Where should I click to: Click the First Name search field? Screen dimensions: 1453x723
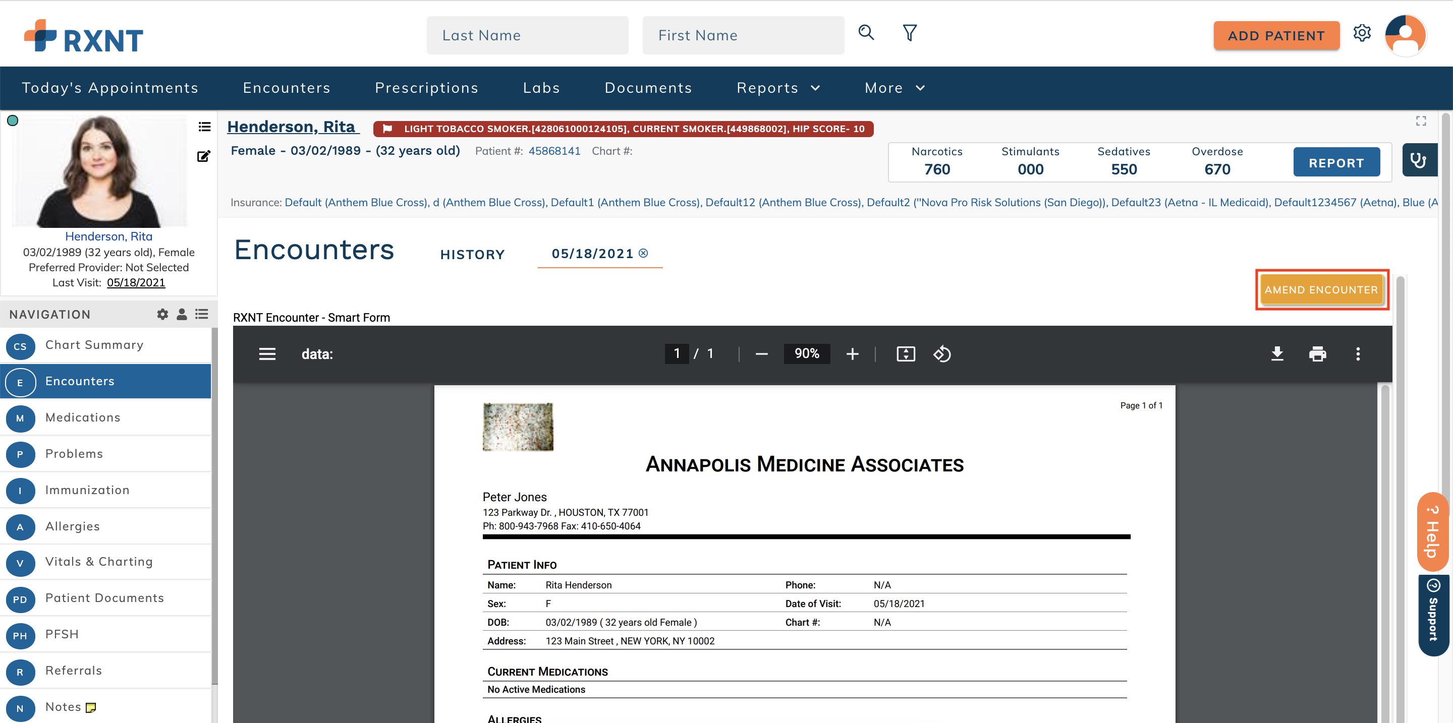click(743, 35)
